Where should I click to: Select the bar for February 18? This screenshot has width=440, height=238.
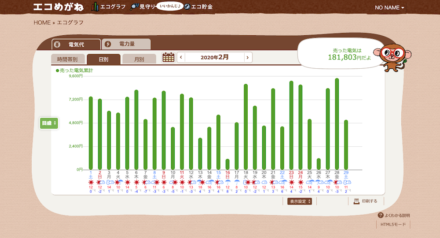coord(246,127)
